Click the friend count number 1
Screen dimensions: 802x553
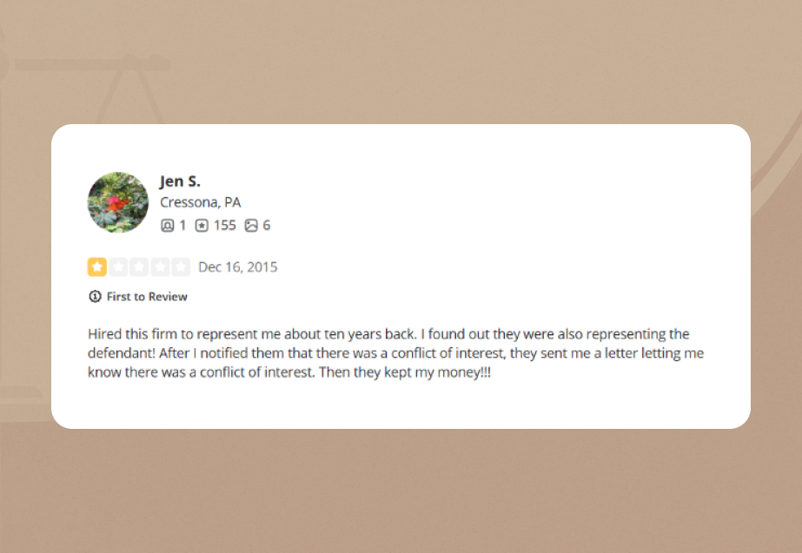[x=182, y=226]
